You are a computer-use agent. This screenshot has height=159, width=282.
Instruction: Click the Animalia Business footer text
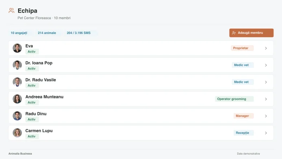point(20,154)
